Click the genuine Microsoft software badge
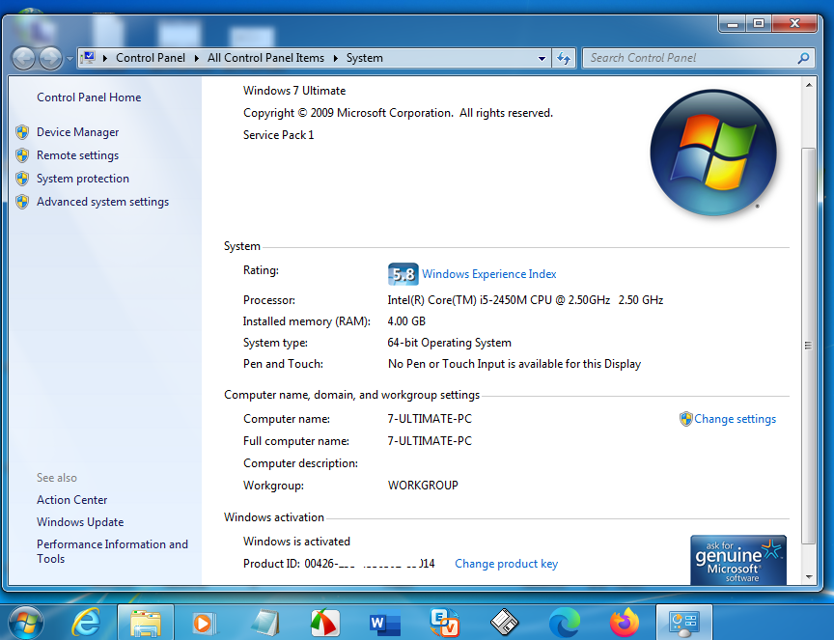Image resolution: width=834 pixels, height=640 pixels. pyautogui.click(x=737, y=560)
